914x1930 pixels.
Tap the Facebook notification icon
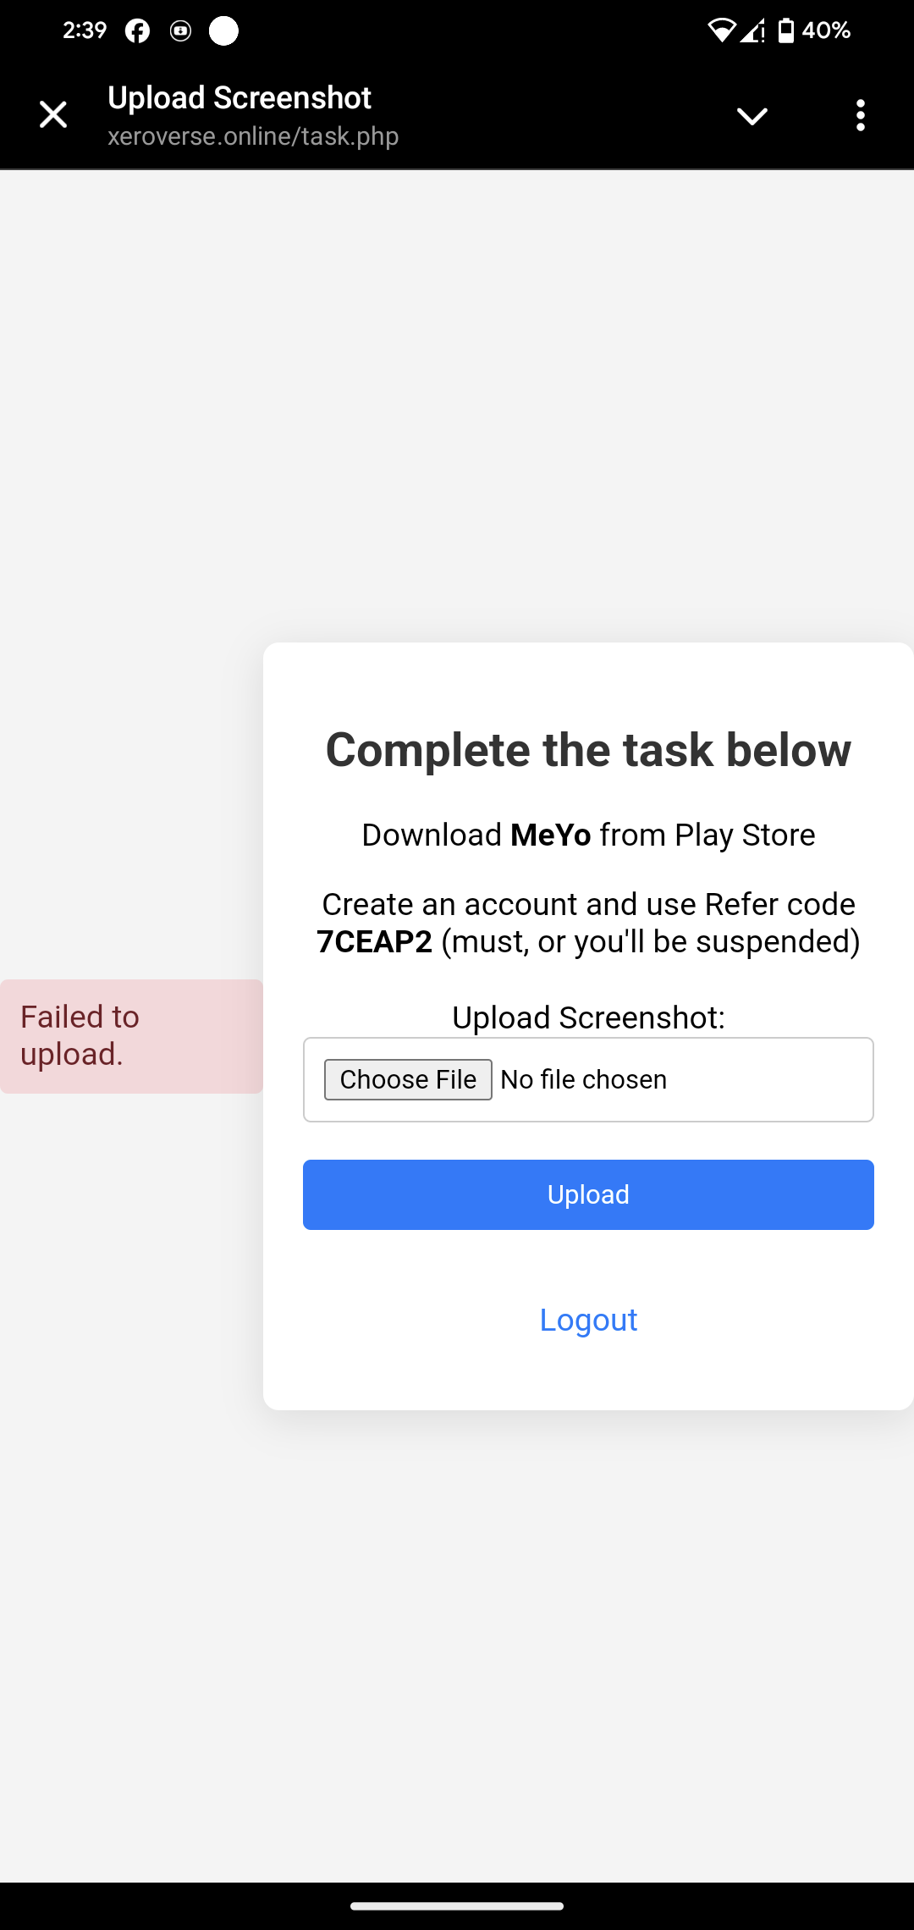(137, 31)
